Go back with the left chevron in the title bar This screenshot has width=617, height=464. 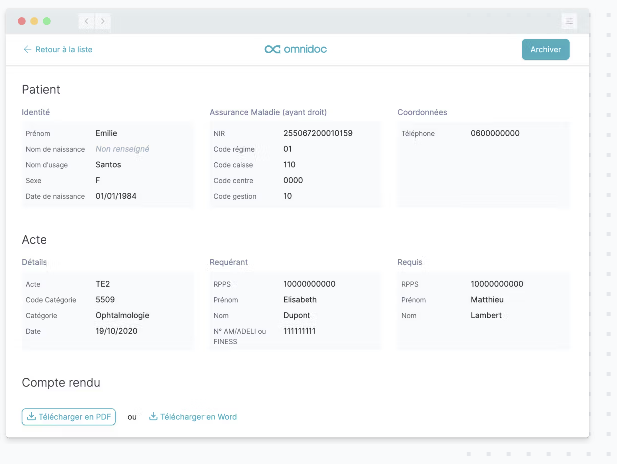click(x=87, y=21)
